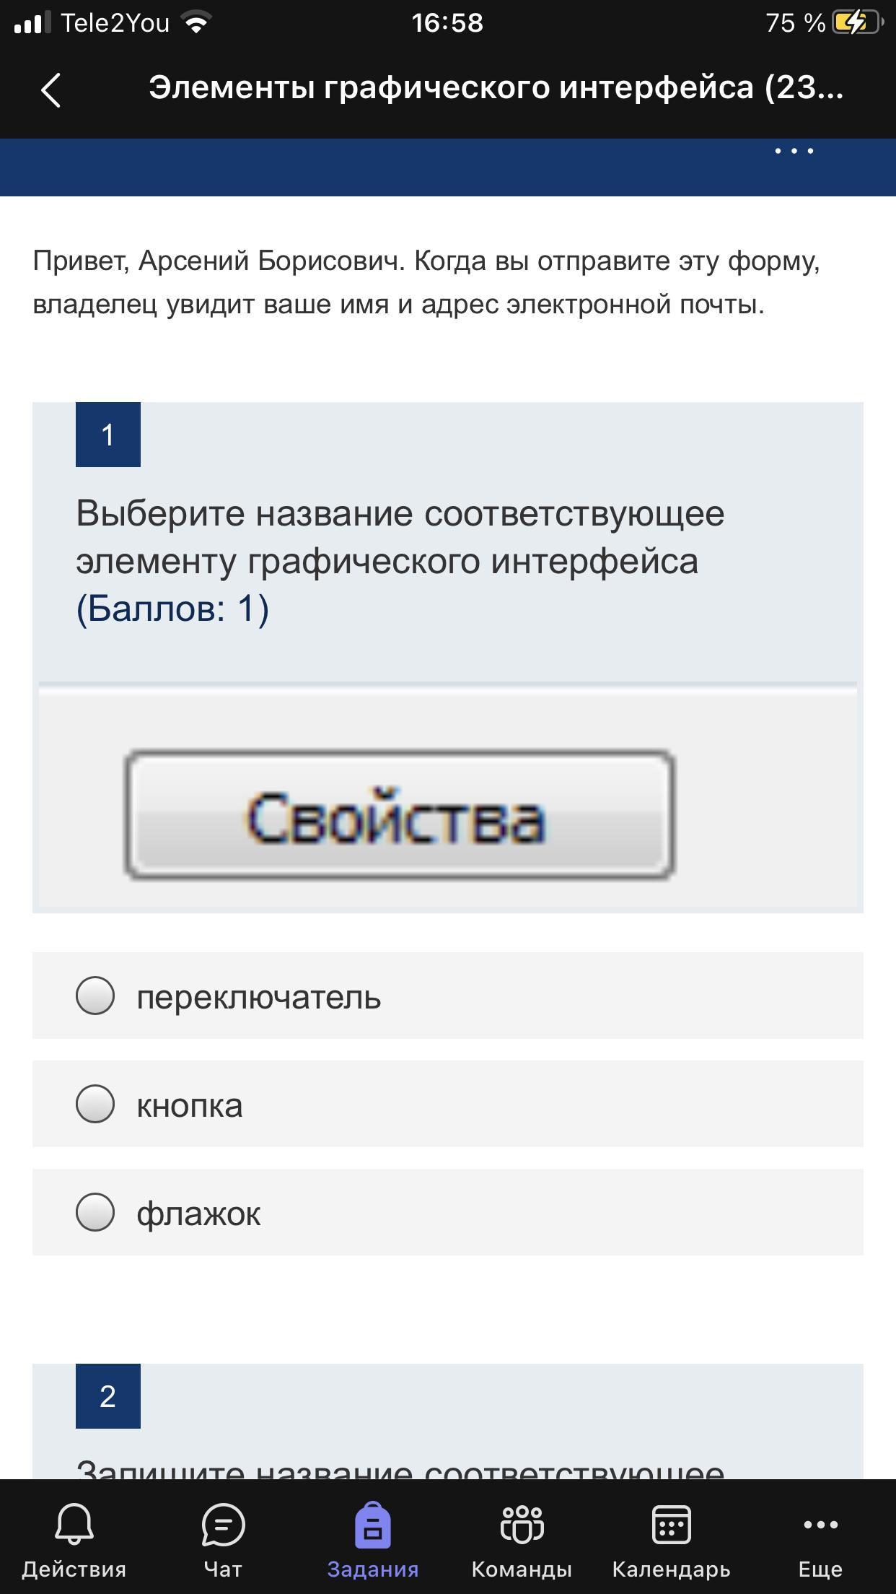The image size is (896, 1594).
Task: Open the Команды people icon
Action: [x=522, y=1524]
